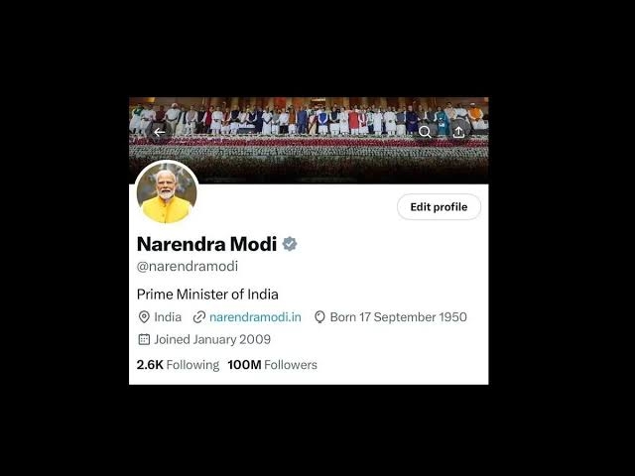Click the India location text
Screen dimensions: 635x476
(x=168, y=317)
